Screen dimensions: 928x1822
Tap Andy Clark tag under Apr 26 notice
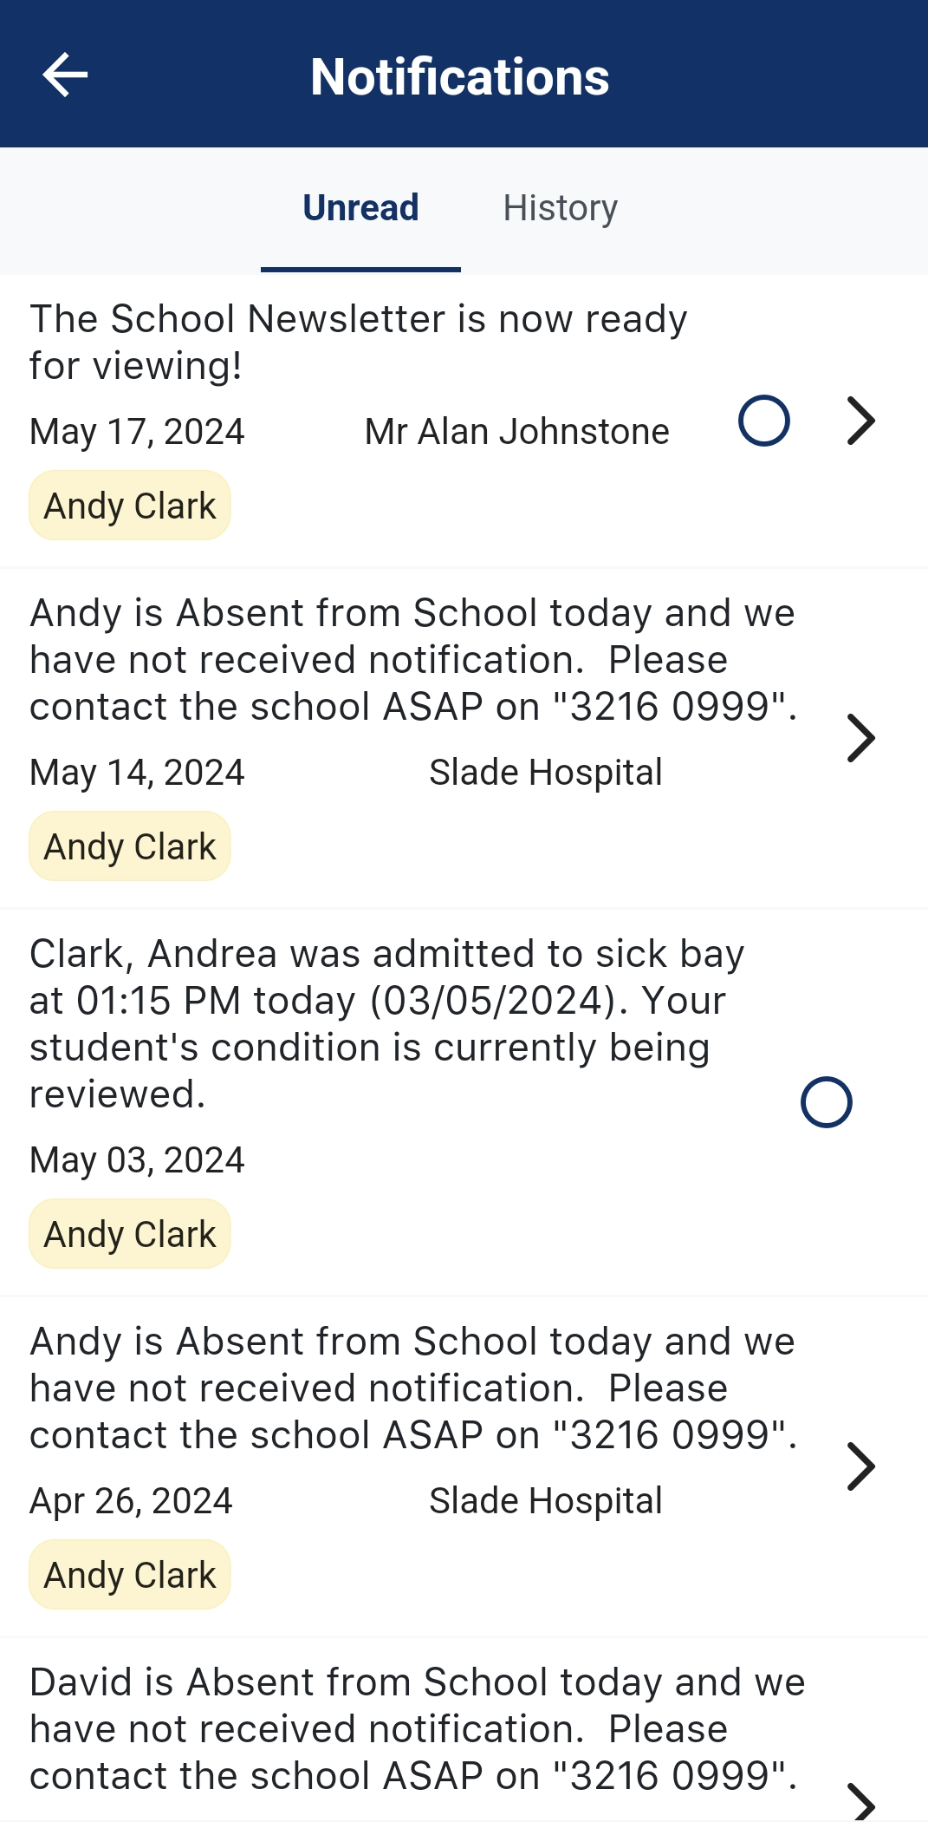click(130, 1575)
